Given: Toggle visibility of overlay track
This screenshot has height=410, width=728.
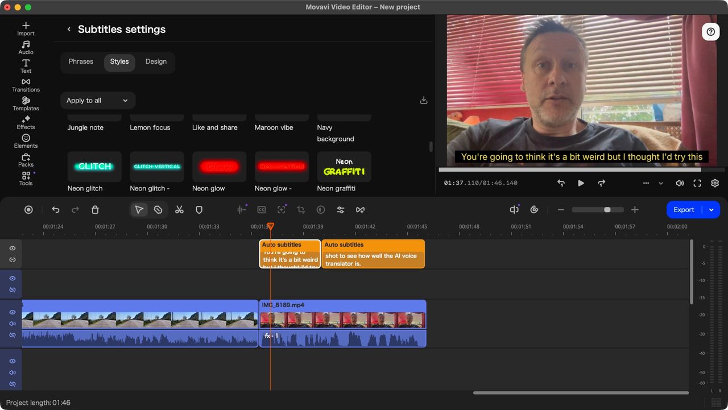Looking at the screenshot, I should tap(13, 279).
